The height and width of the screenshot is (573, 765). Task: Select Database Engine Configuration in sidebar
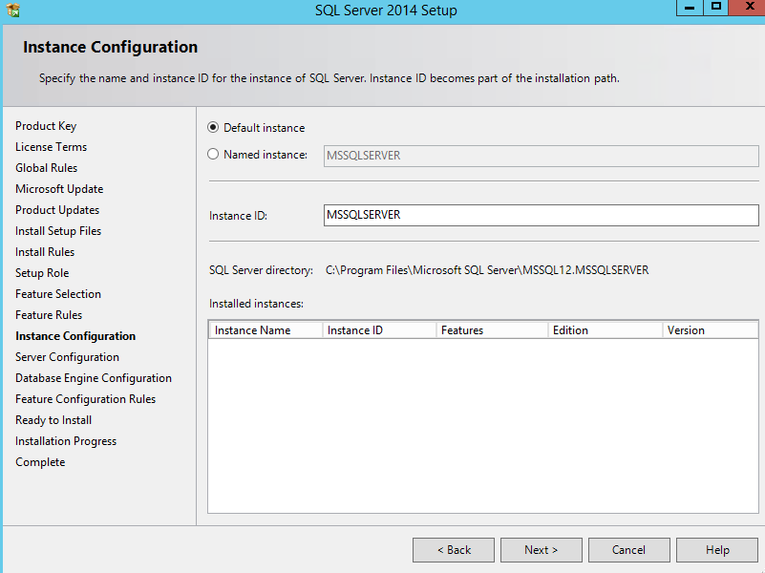(x=94, y=378)
